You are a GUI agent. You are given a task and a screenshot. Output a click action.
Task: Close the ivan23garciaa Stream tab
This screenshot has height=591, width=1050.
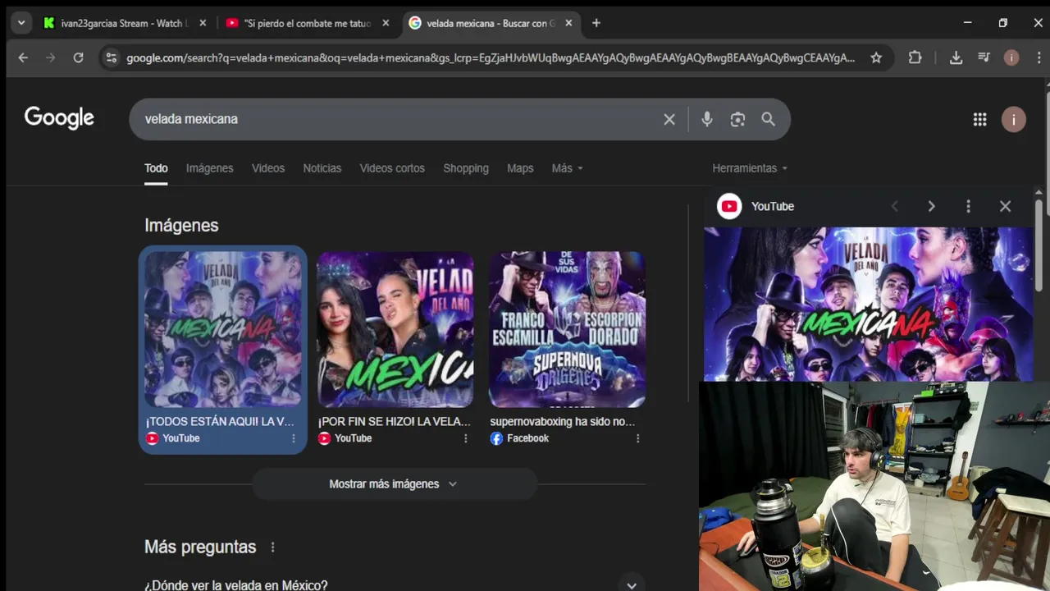click(203, 23)
